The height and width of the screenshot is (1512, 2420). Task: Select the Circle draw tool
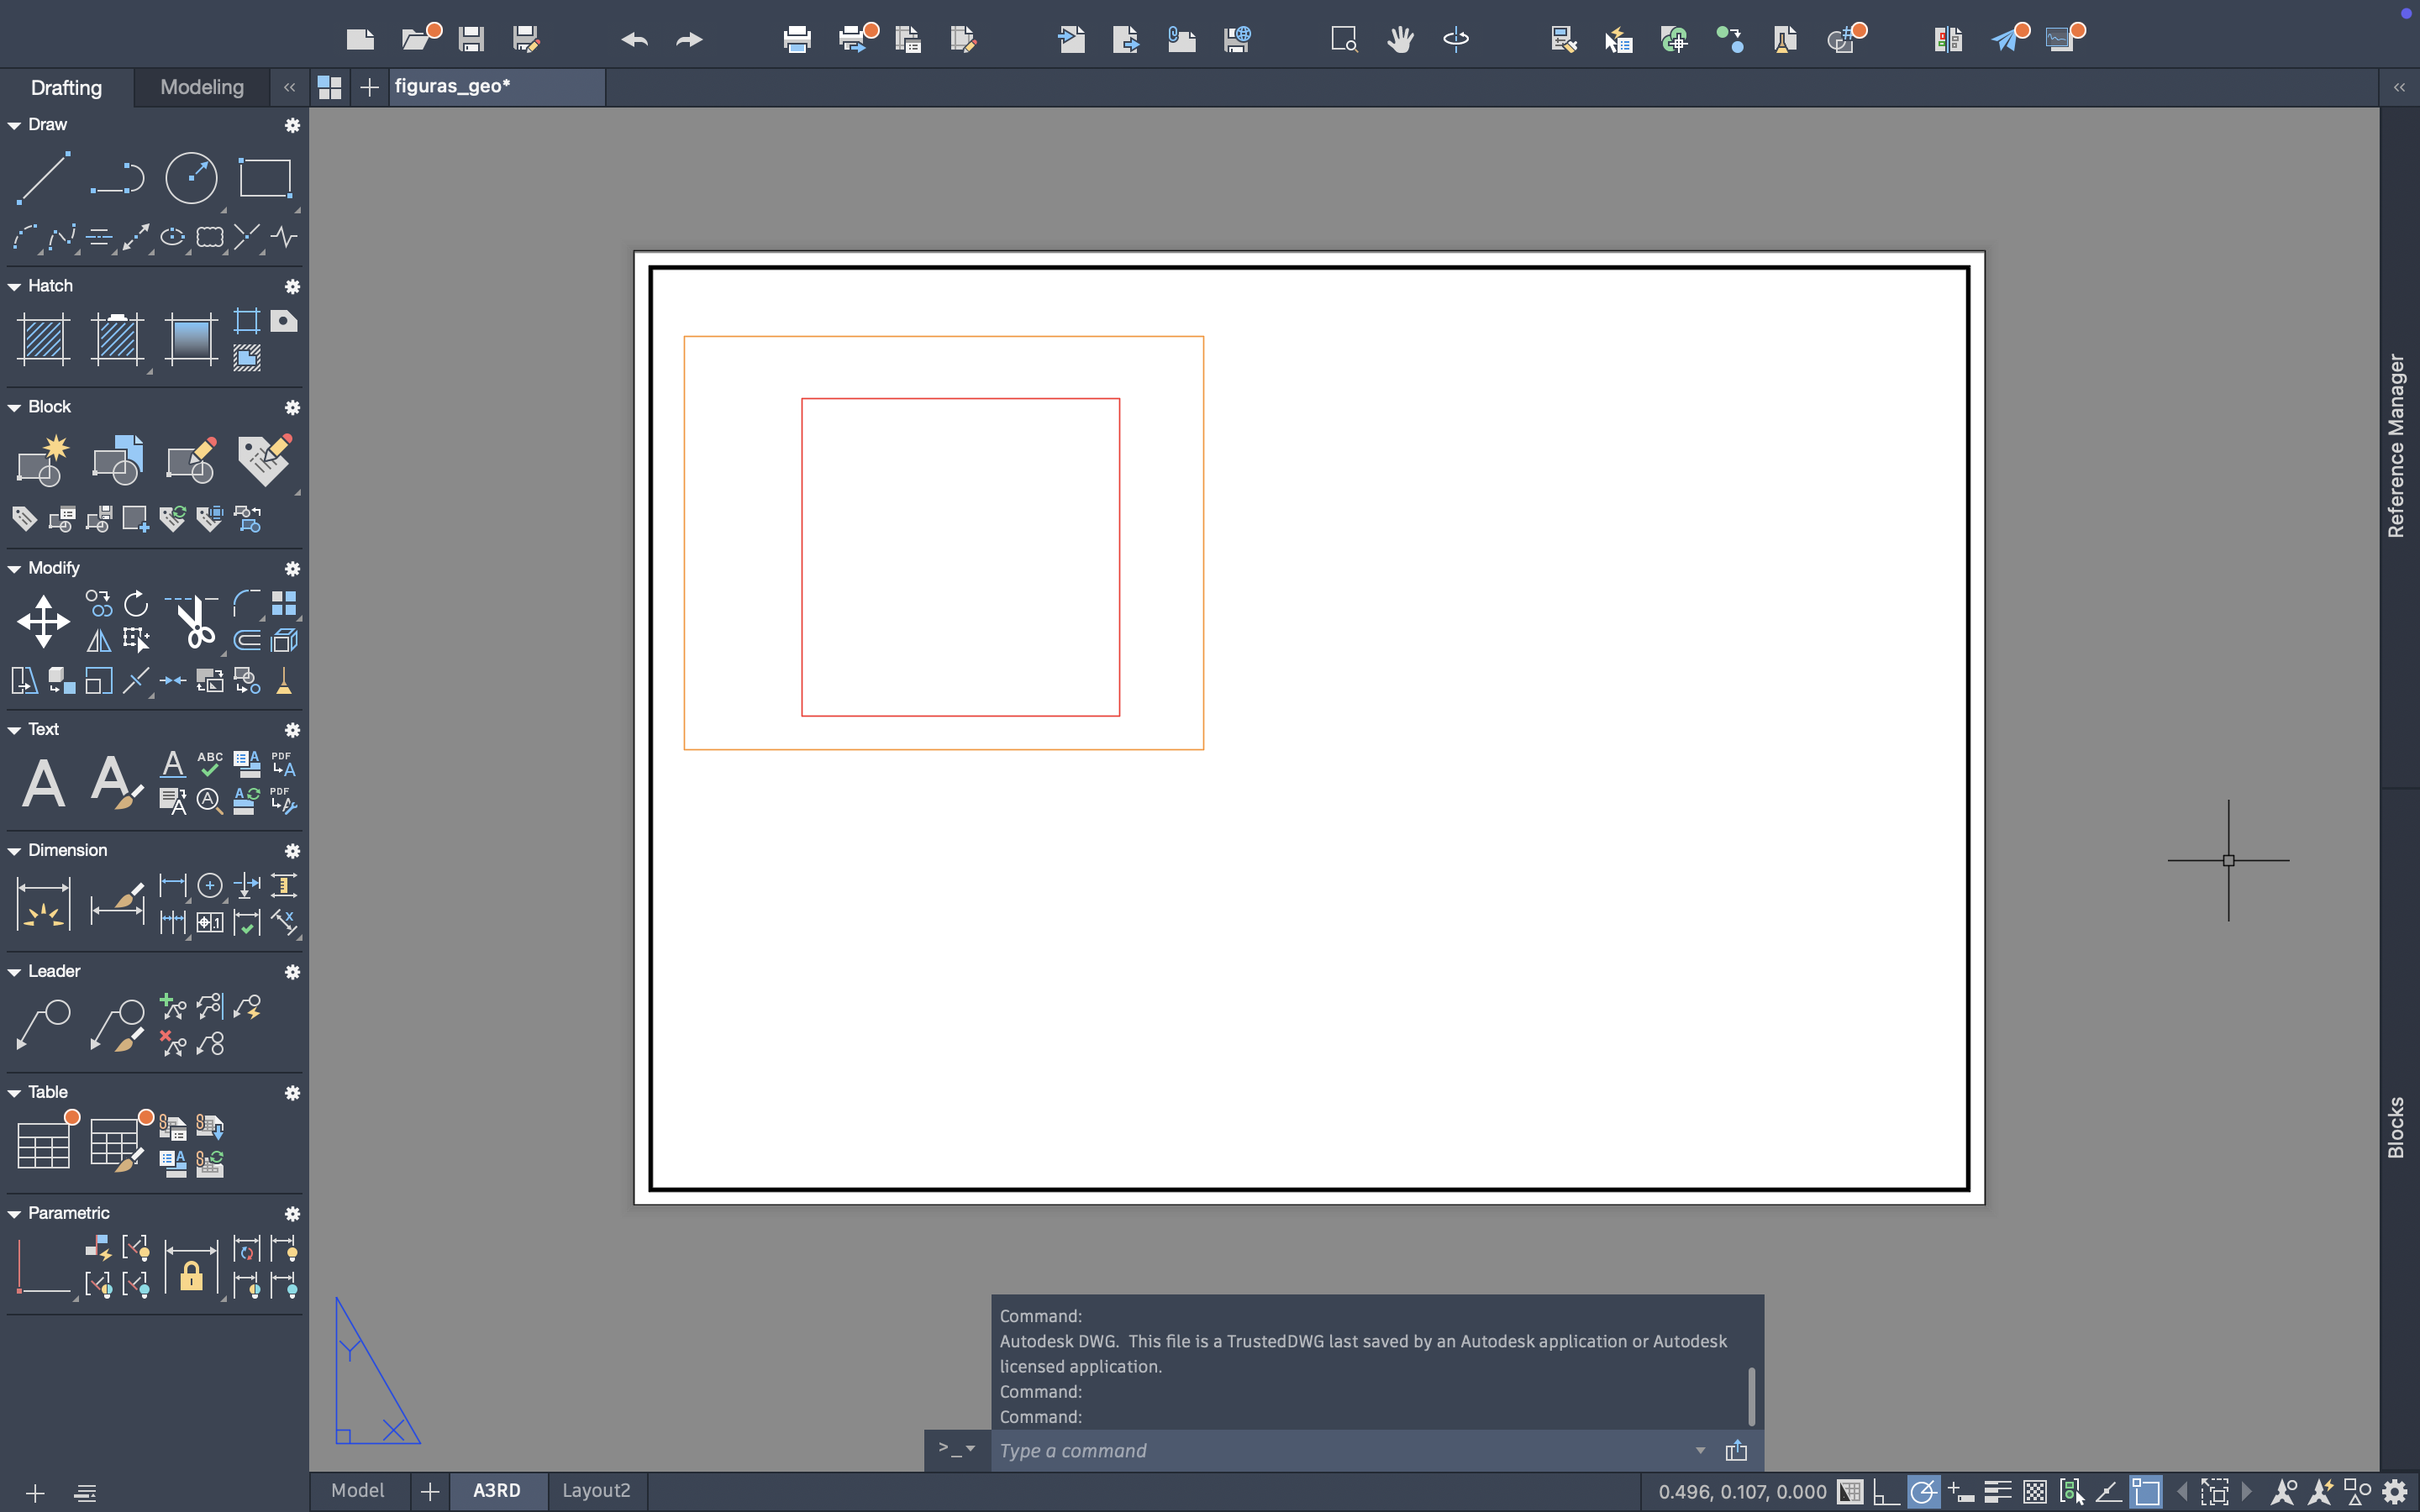click(190, 178)
